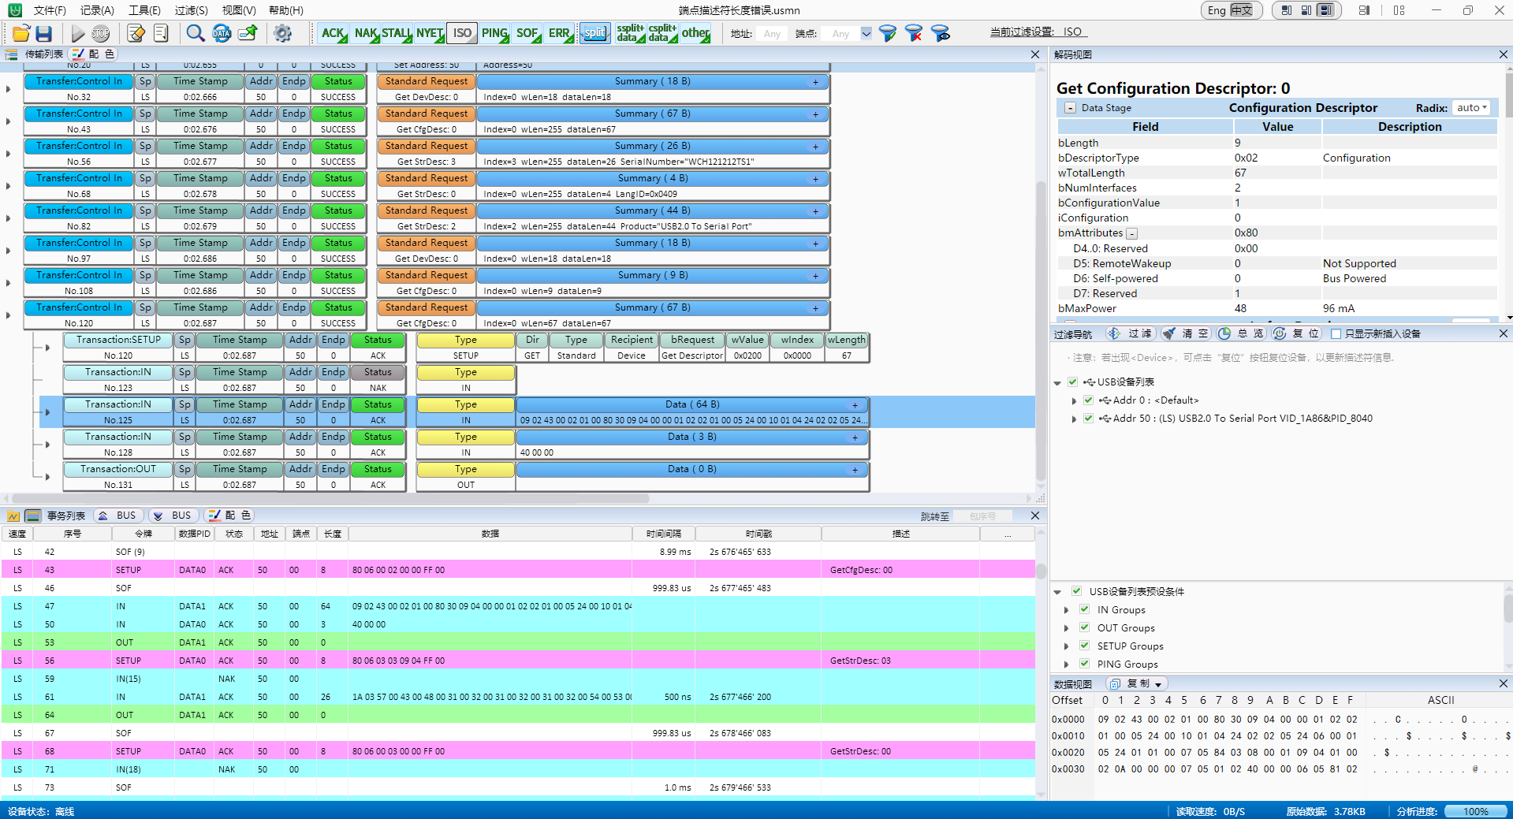The image size is (1513, 819).
Task: Click the 复位 reset button
Action: tap(1296, 333)
